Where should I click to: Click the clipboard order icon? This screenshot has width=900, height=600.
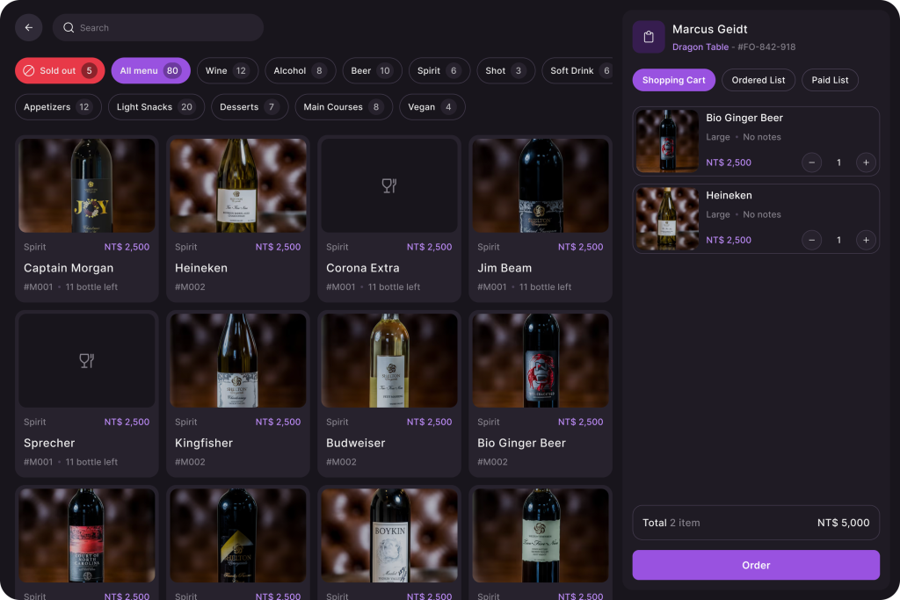(649, 37)
